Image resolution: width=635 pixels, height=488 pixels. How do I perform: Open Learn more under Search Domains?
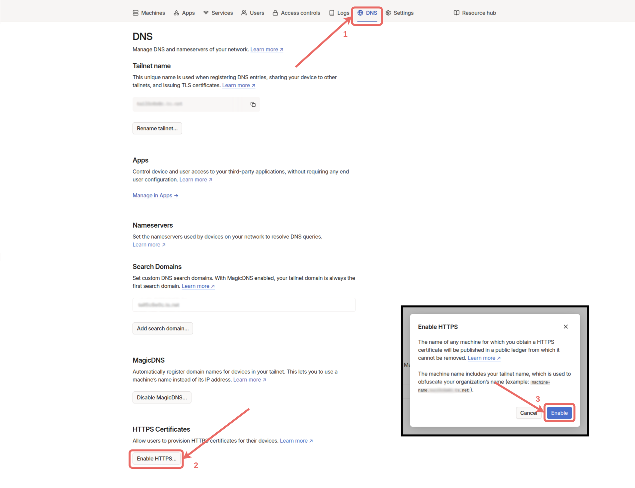198,286
